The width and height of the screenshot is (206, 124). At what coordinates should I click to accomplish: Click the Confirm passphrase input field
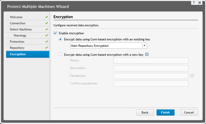[x=151, y=84]
